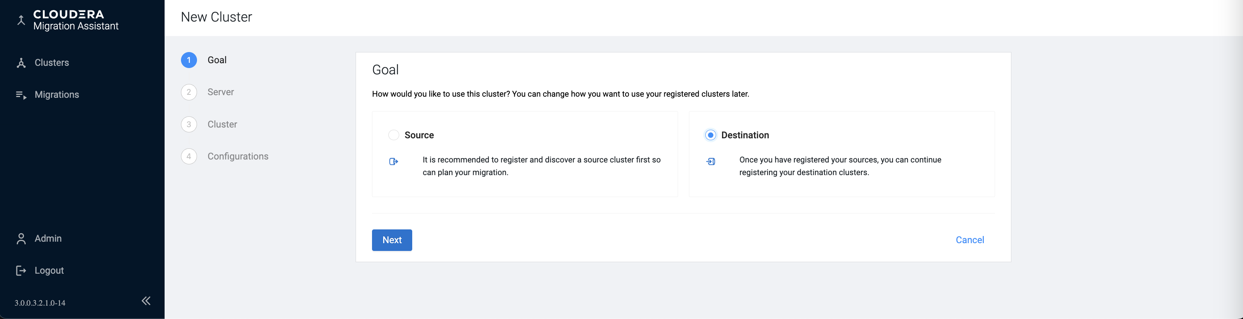This screenshot has height=319, width=1243.
Task: Click the version number 3.0.0.3.2.1.0-14
Action: (40, 303)
